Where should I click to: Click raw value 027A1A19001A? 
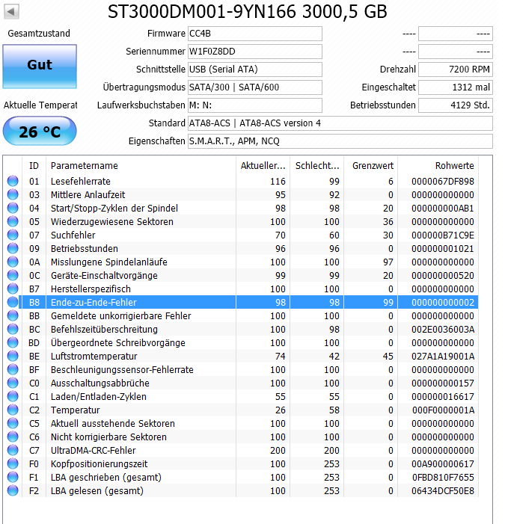pyautogui.click(x=443, y=357)
